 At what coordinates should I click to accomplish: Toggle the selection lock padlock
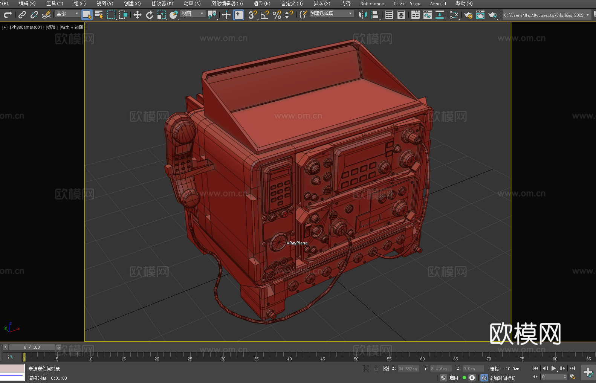point(376,368)
